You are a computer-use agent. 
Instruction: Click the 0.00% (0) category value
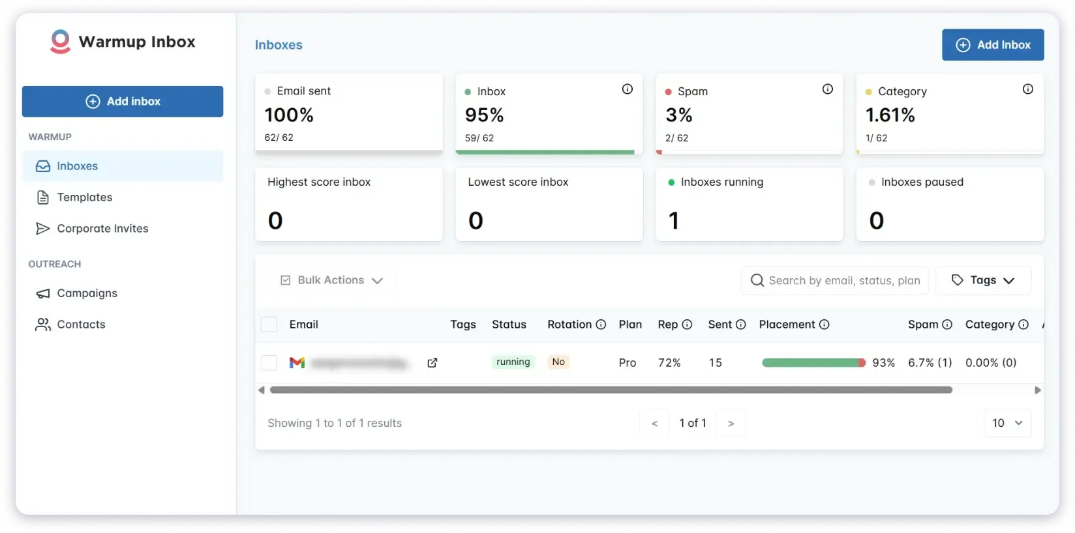991,363
